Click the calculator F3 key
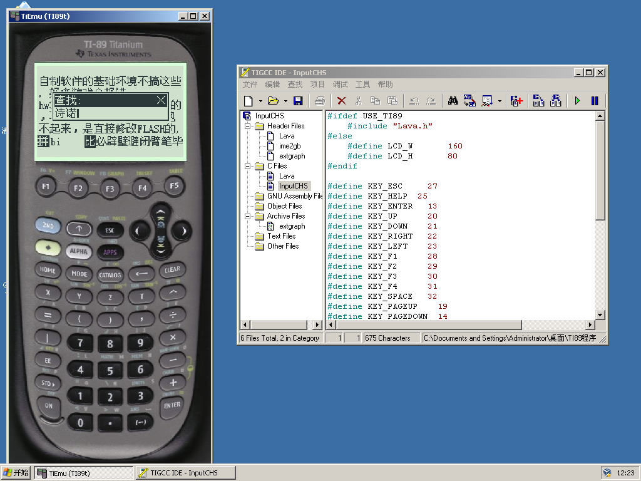The width and height of the screenshot is (641, 481). [110, 189]
